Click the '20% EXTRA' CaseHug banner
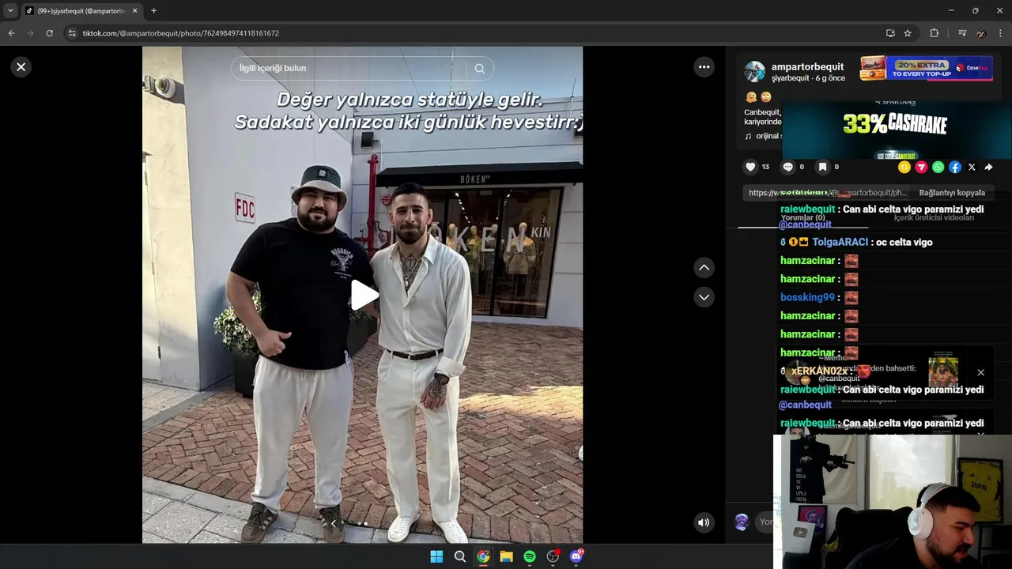The image size is (1012, 569). (926, 68)
